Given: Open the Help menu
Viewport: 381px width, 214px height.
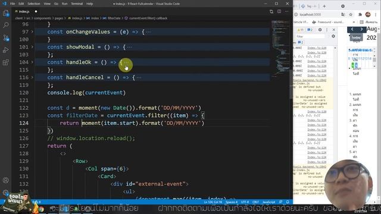Looking at the screenshot, I should point(90,4).
